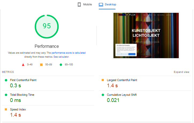The width and height of the screenshot is (194, 123).
Task: Click the mobile phone icon
Action: point(79,5)
